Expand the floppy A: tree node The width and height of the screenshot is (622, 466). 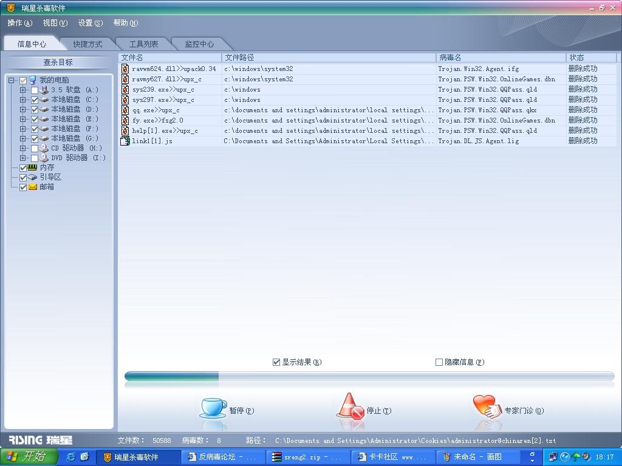pos(22,90)
